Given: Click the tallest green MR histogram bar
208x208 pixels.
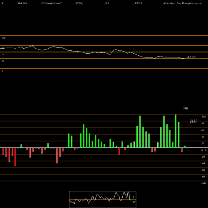Looking at the screenshot, I should pos(176,131).
